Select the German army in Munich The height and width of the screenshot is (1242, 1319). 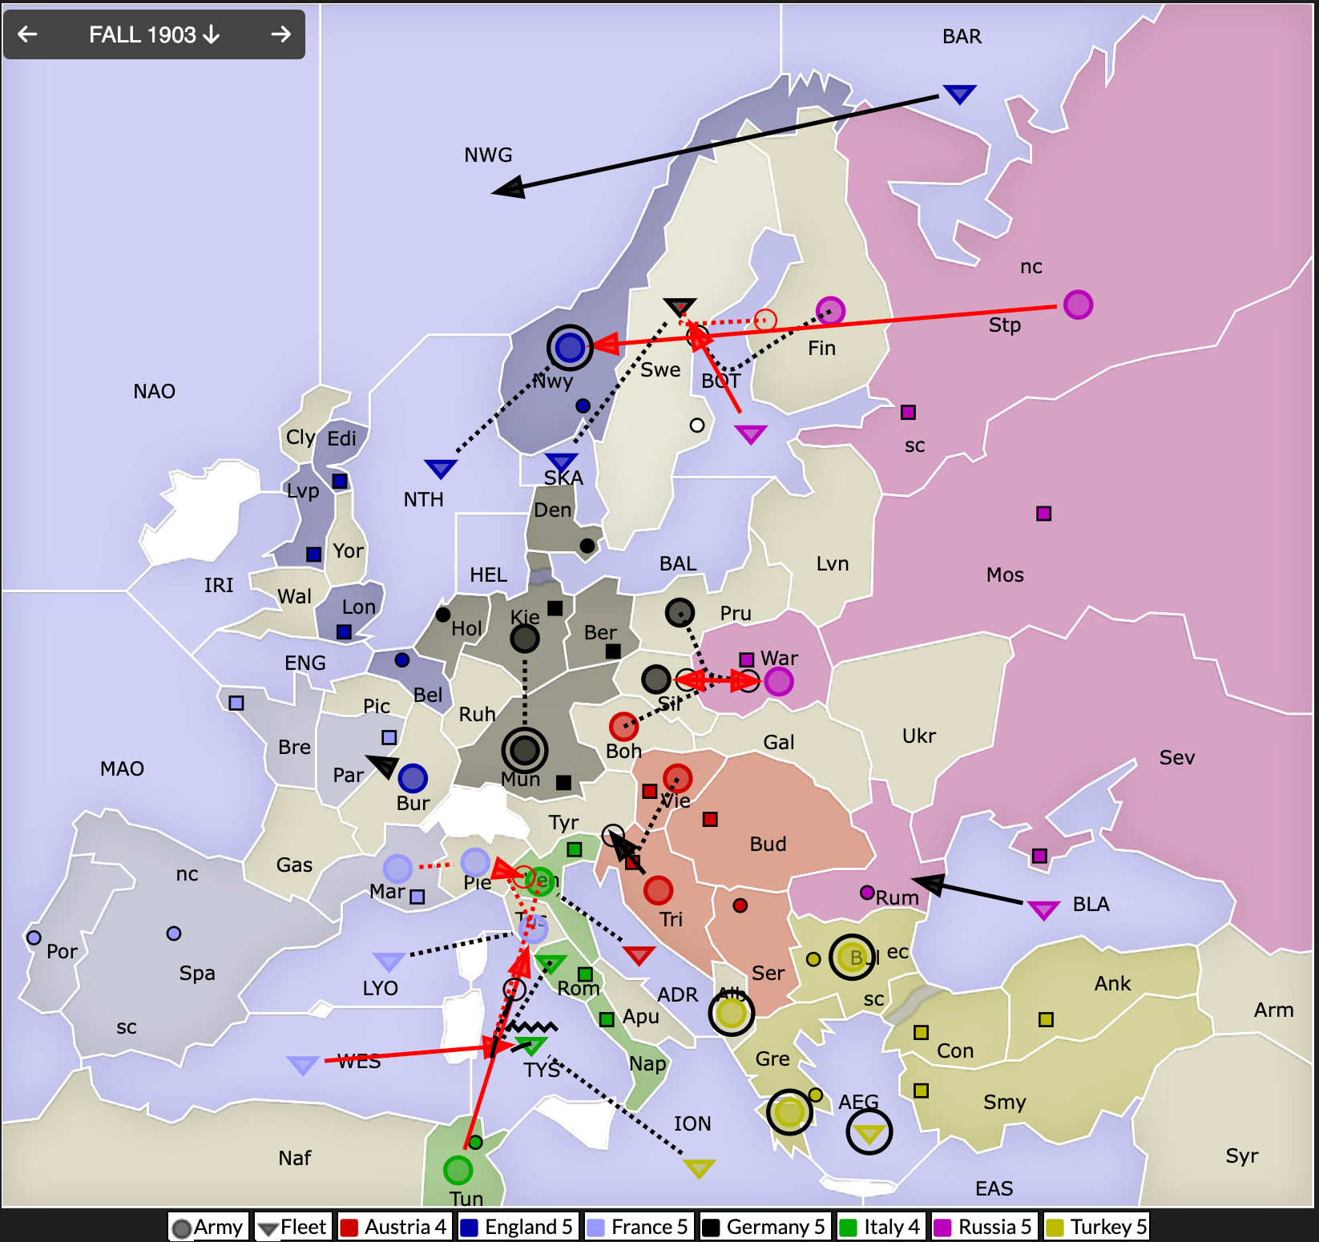525,751
